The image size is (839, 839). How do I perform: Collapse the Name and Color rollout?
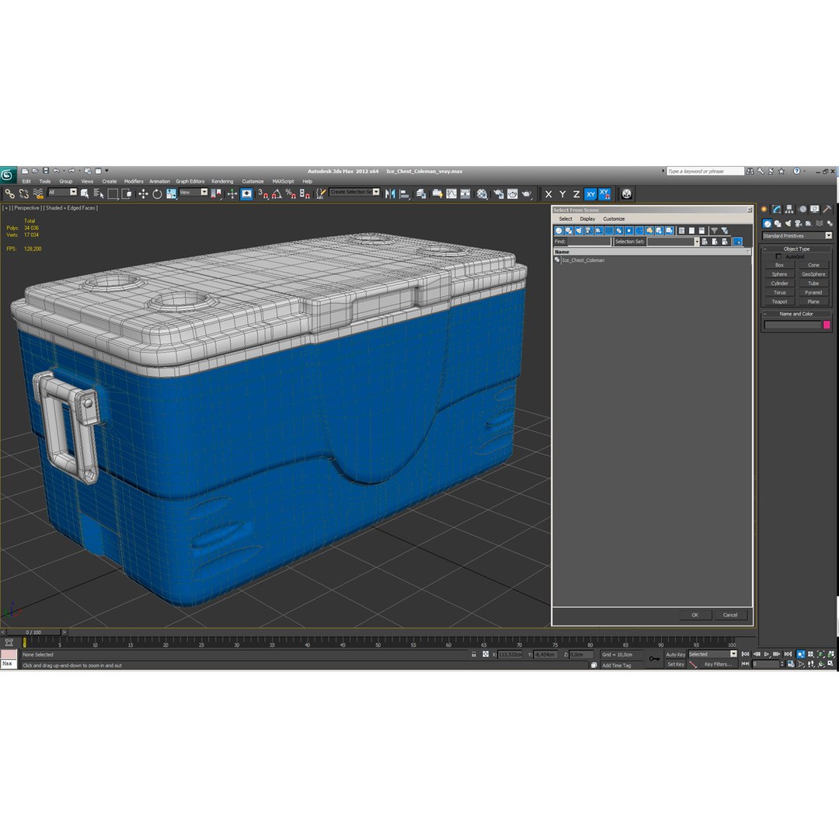[x=796, y=314]
